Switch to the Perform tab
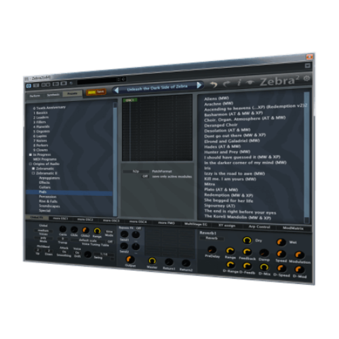The height and width of the screenshot is (339, 339). [35, 96]
